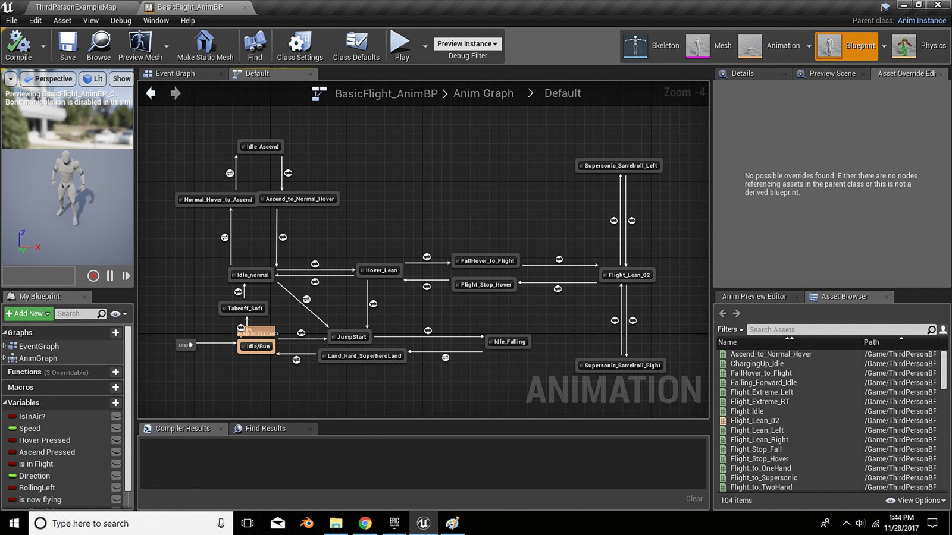Open the Preview Instance debug filter dropdown
The image size is (952, 535).
point(468,43)
